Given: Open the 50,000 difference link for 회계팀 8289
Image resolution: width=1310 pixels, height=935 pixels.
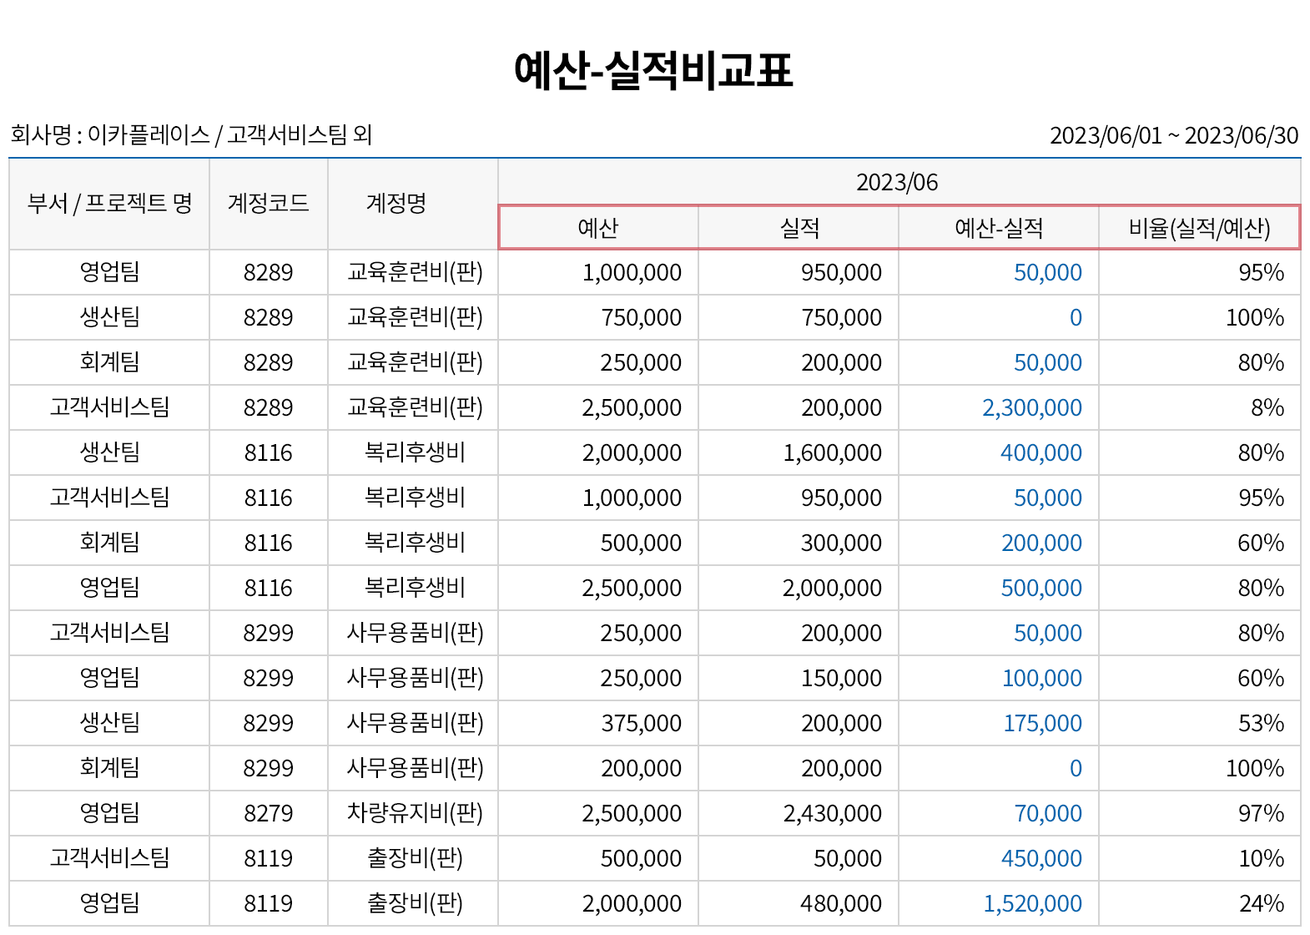Looking at the screenshot, I should 1048,362.
